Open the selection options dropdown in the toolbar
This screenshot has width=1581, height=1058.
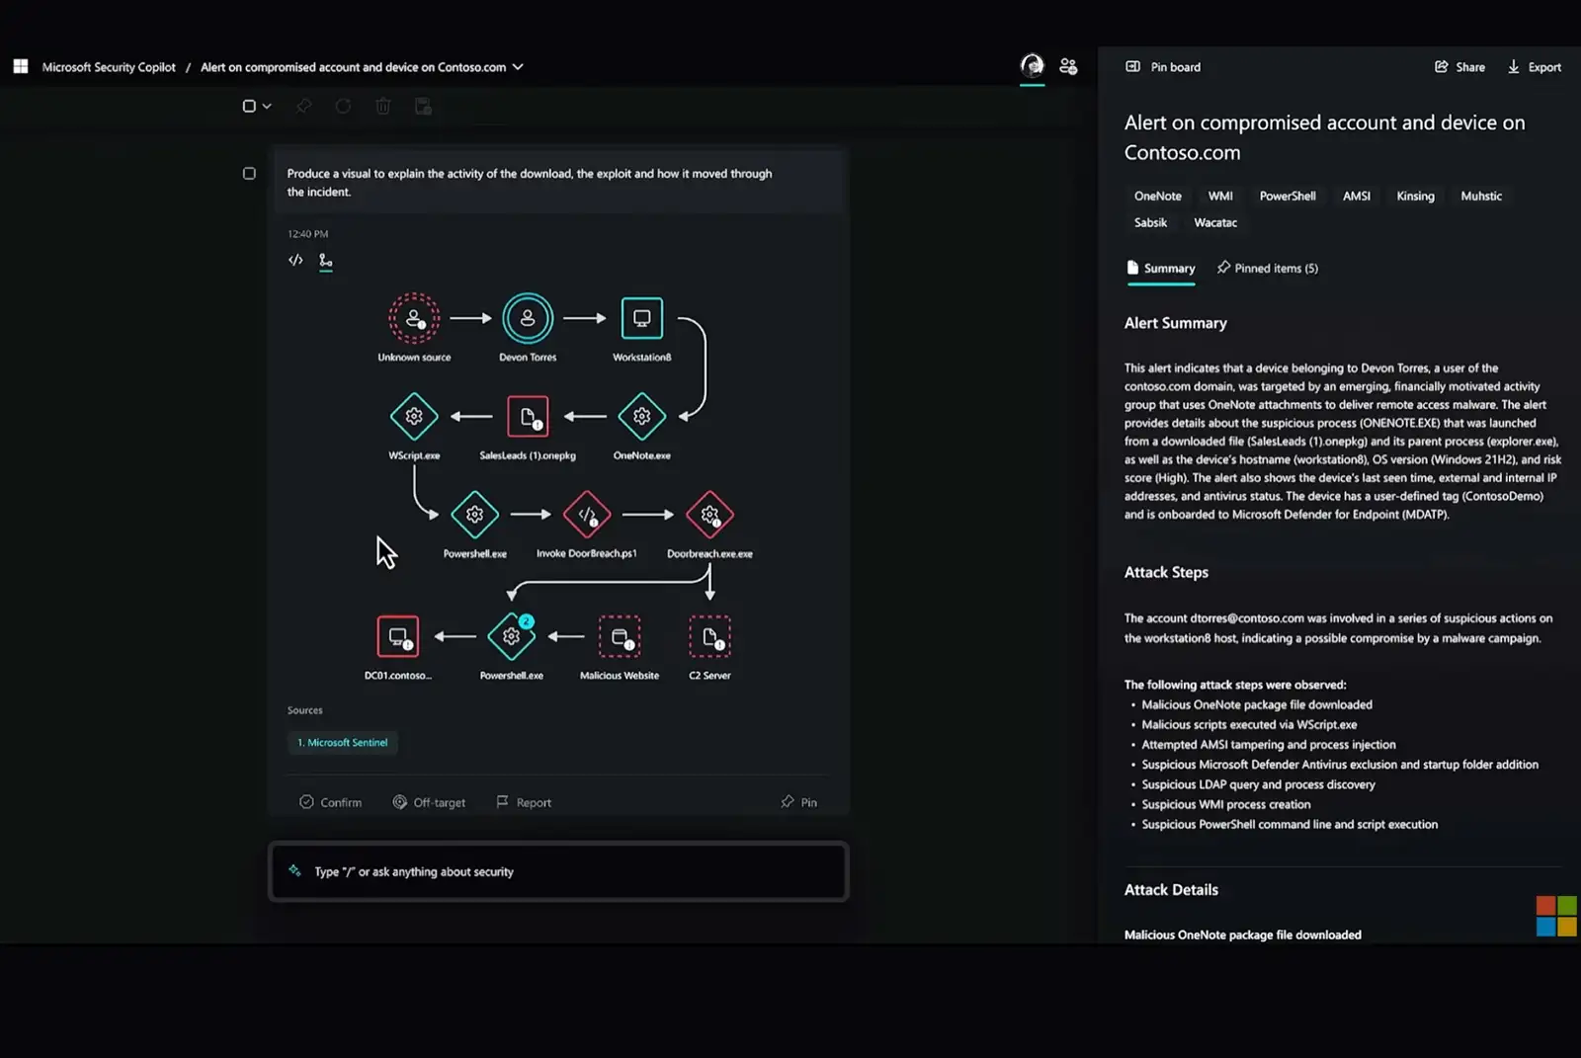(265, 105)
